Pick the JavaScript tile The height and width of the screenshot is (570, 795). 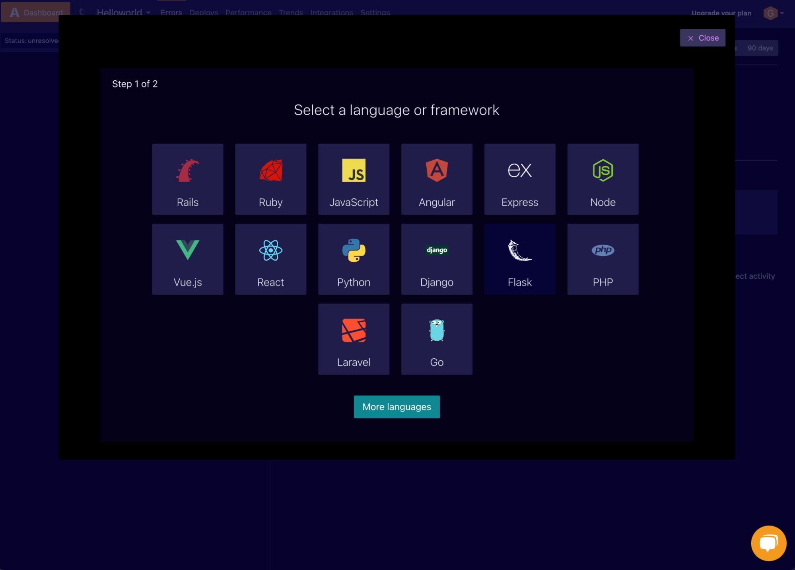pyautogui.click(x=354, y=179)
